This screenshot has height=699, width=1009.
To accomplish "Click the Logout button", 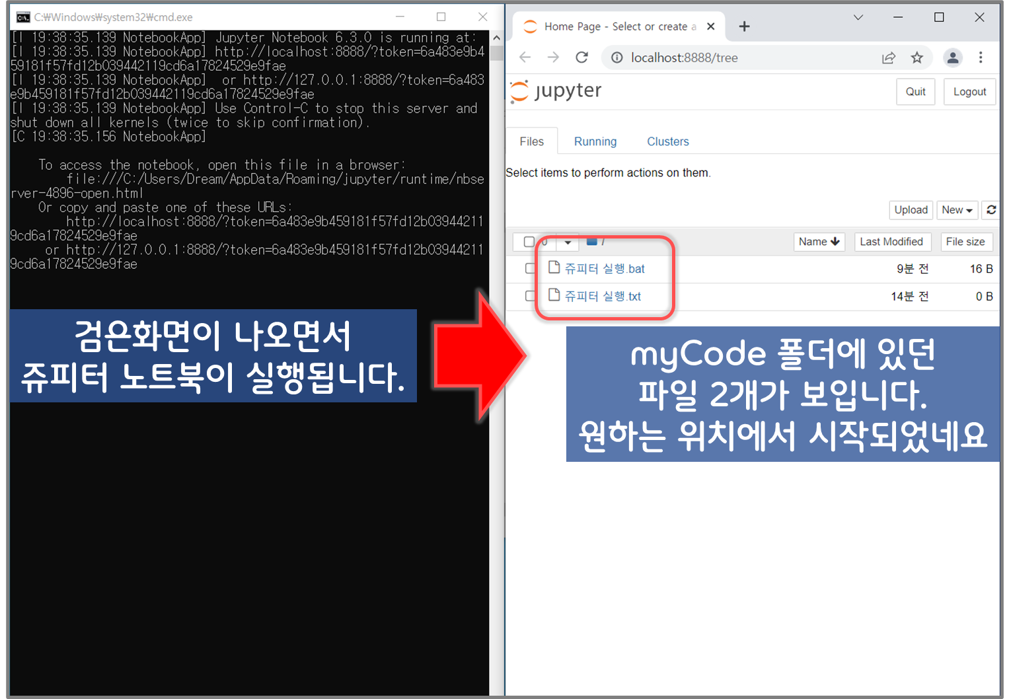I will pos(969,92).
